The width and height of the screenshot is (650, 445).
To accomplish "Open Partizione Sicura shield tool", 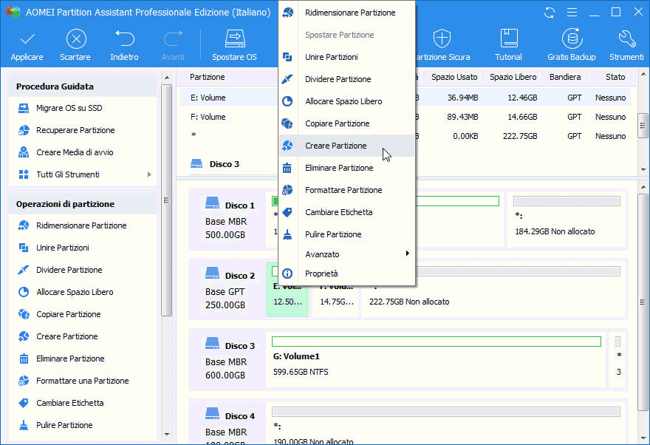I will coord(442,45).
